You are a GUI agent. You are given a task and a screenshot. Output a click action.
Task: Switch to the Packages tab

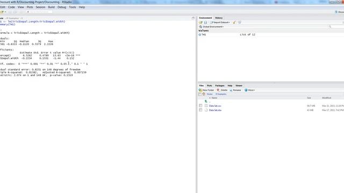pos(220,86)
